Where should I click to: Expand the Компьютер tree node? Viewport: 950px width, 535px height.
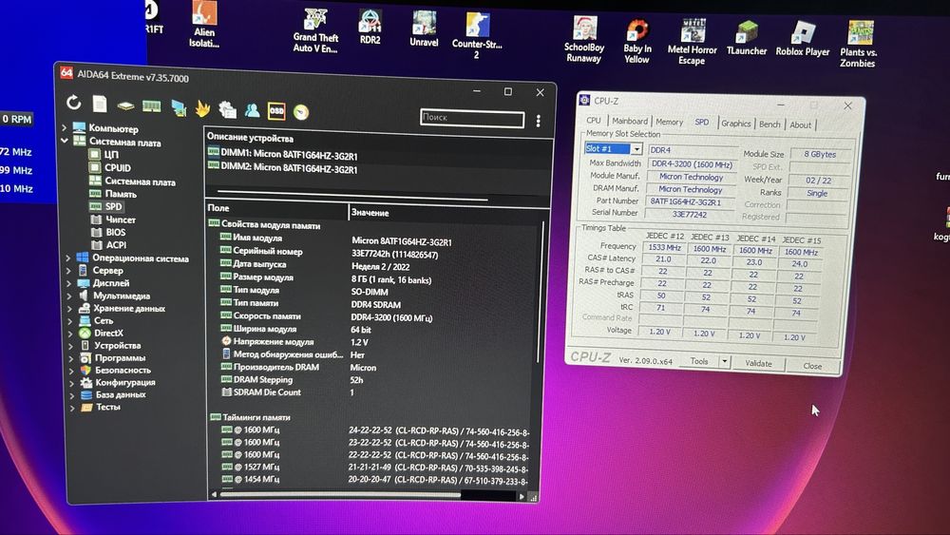click(x=65, y=128)
